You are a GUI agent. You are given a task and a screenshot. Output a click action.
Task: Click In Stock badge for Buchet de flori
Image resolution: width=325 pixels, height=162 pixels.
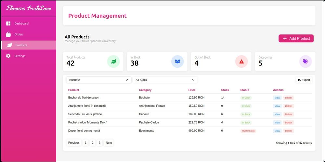pyautogui.click(x=246, y=98)
